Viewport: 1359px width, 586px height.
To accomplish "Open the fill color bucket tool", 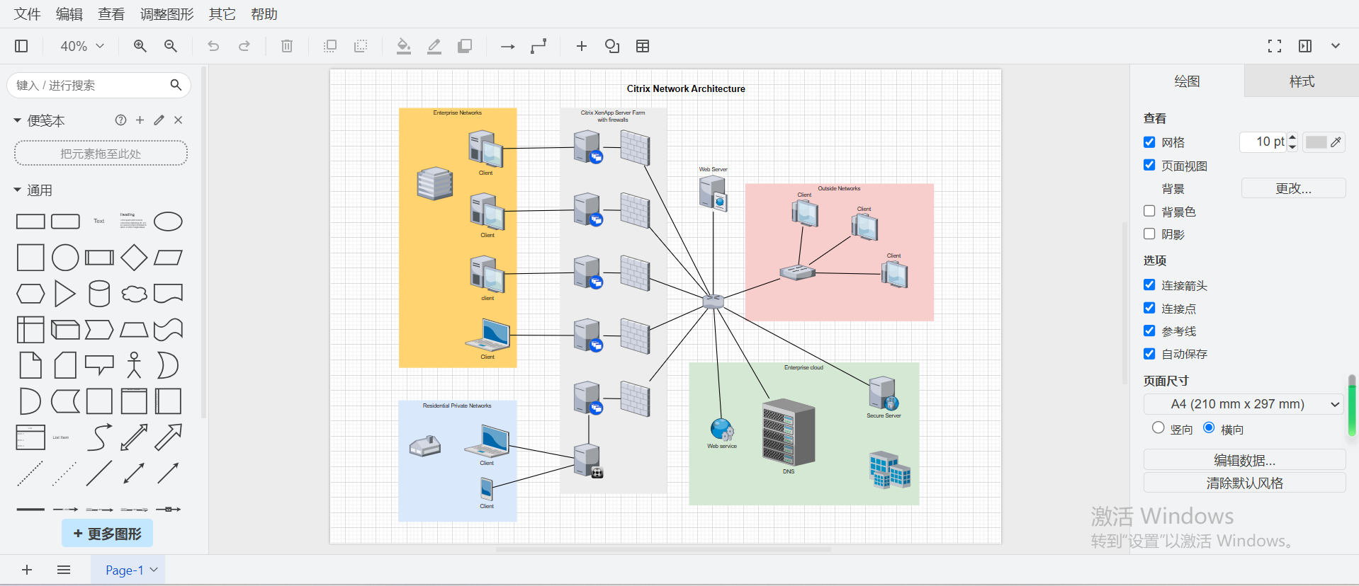I will [403, 46].
